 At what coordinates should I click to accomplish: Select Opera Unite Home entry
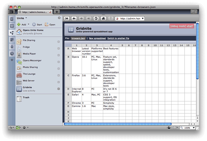[x=39, y=32]
